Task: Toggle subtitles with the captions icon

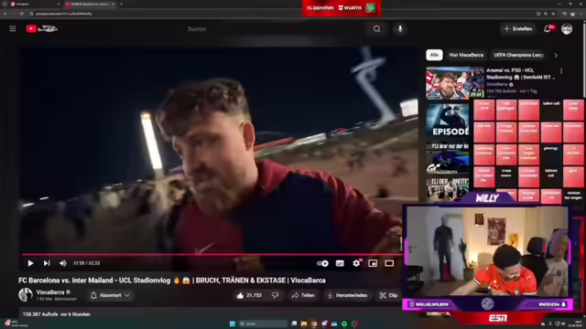Action: point(340,263)
